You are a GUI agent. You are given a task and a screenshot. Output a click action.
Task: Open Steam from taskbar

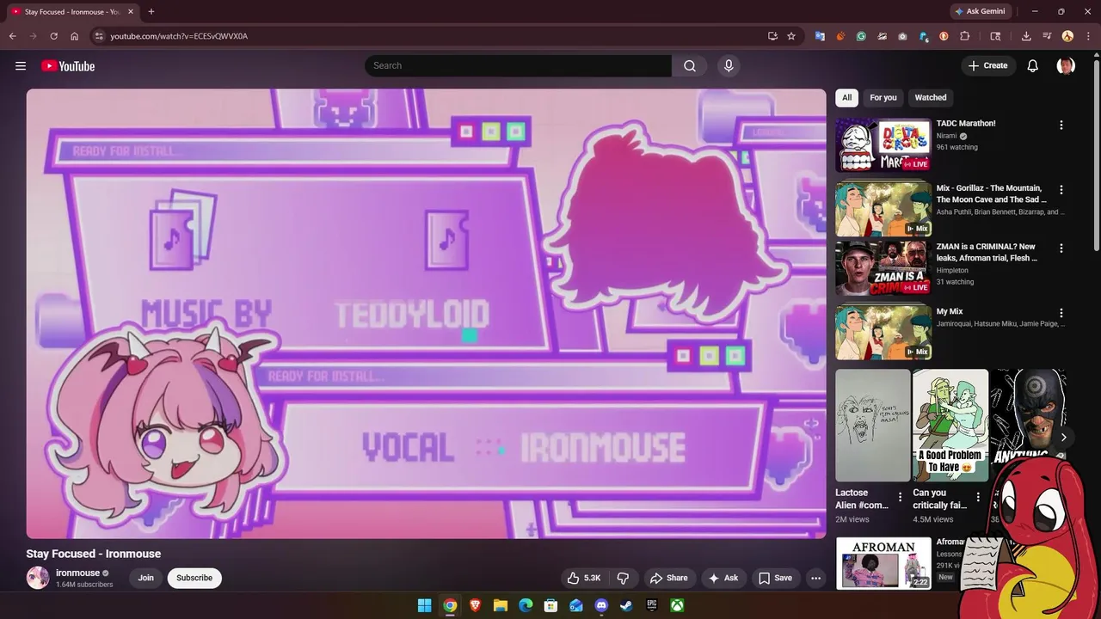point(627,605)
